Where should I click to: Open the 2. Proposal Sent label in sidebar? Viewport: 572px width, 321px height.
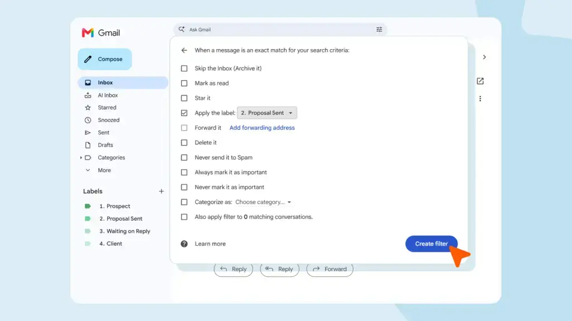(121, 218)
